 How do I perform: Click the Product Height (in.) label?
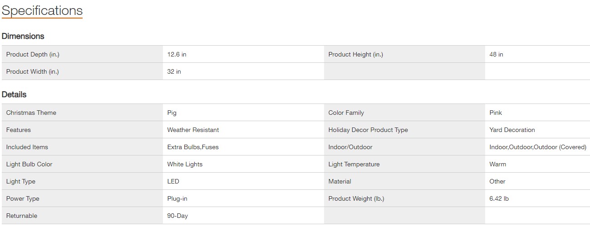pos(355,54)
